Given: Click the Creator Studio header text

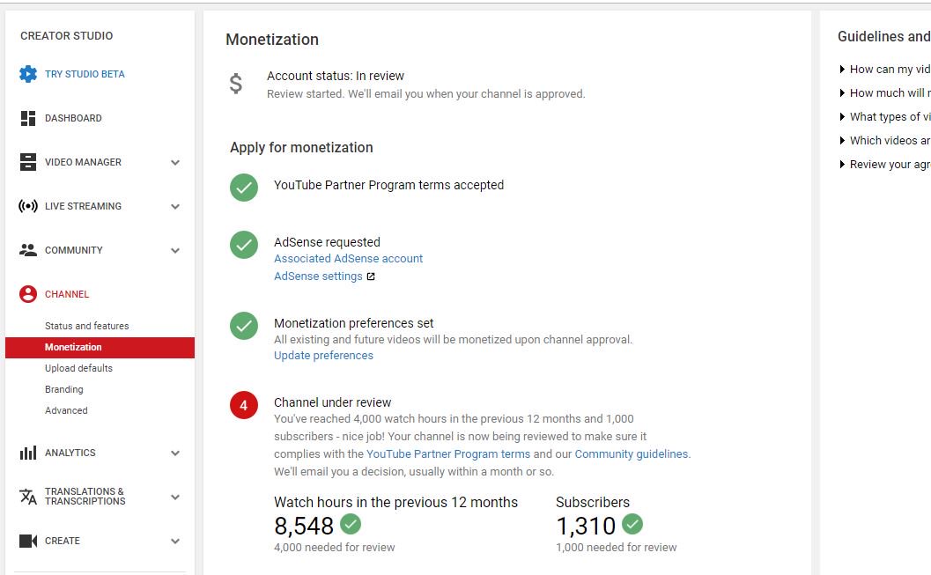Looking at the screenshot, I should point(67,35).
